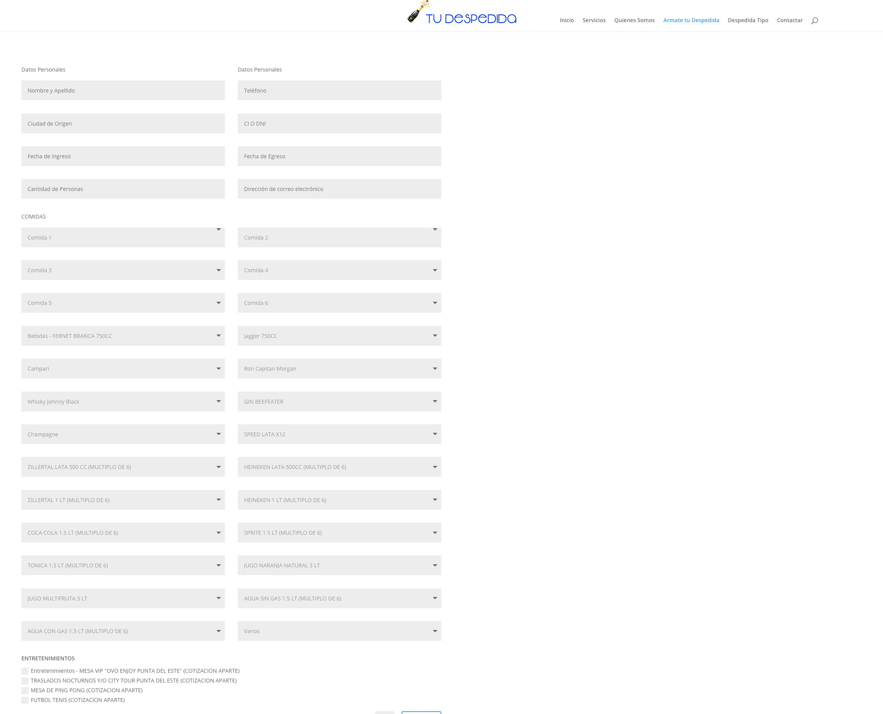Open Bebidas - FERNET BRANCA 750CC dropdown
The width and height of the screenshot is (883, 714).
click(x=123, y=336)
